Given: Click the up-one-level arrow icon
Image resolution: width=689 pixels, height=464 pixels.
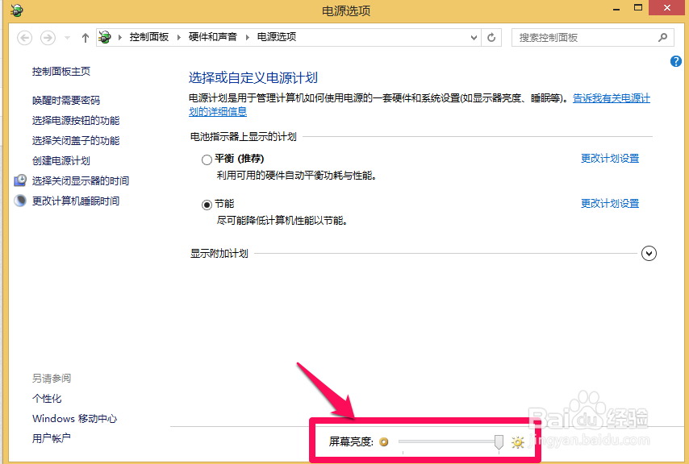Looking at the screenshot, I should (86, 36).
